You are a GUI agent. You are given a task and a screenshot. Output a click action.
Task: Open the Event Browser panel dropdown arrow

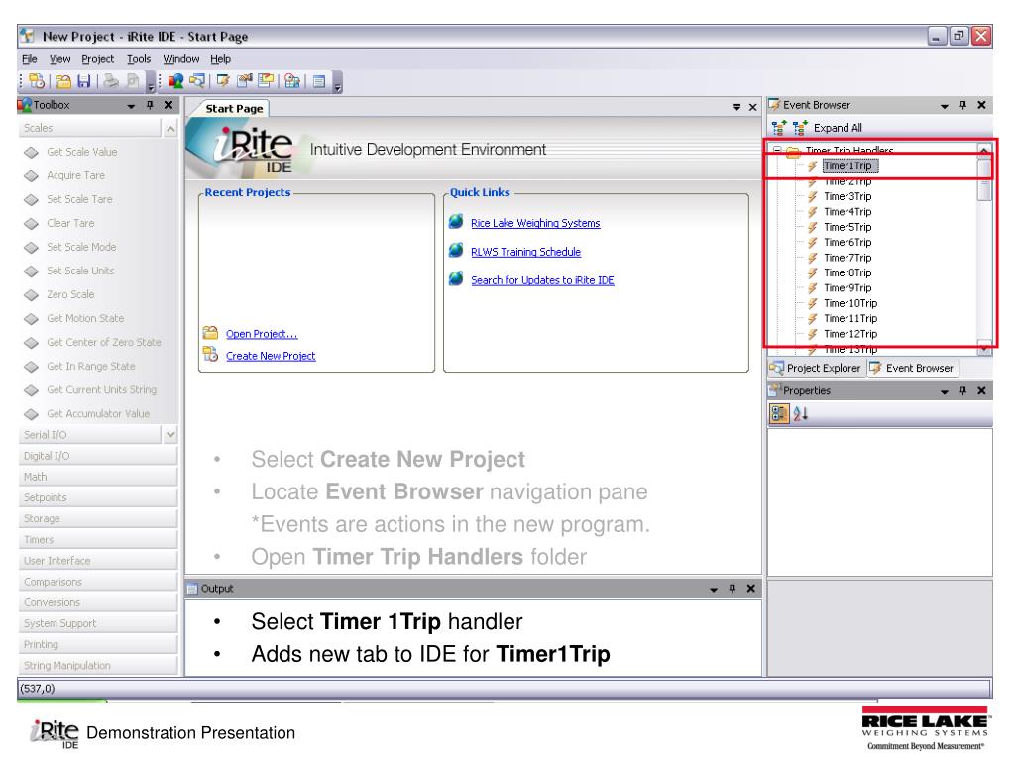coord(945,105)
